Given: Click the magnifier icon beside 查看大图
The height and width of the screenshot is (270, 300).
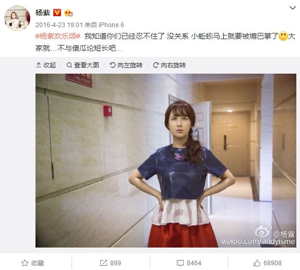Looking at the screenshot, I should 69,65.
